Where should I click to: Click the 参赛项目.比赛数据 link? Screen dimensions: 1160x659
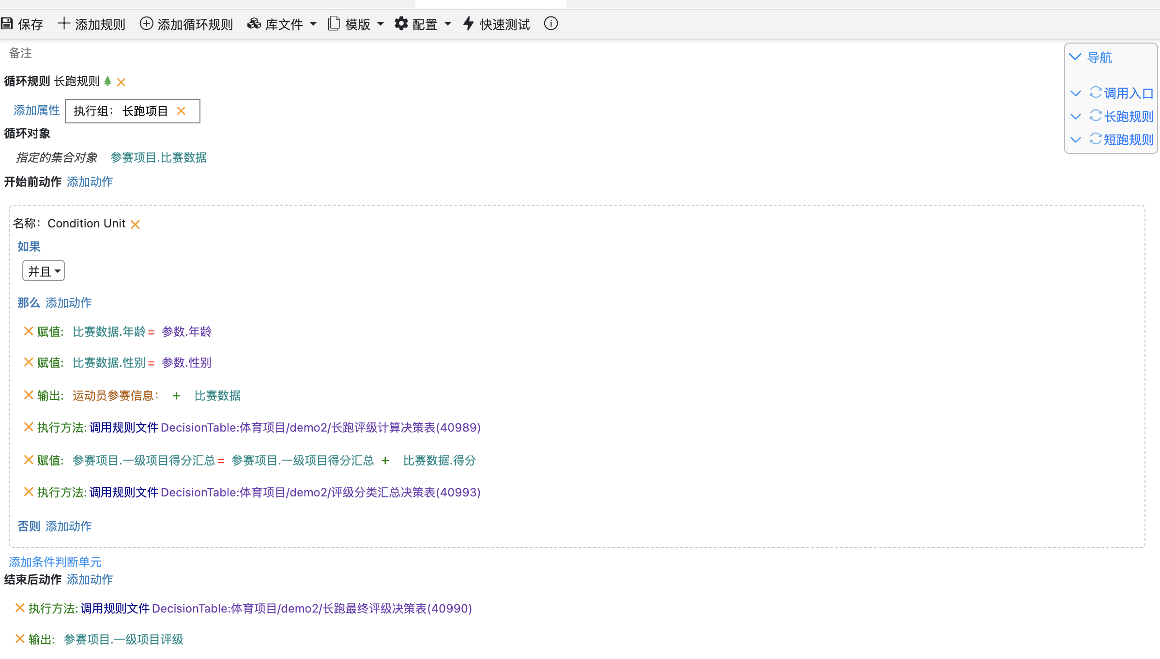158,158
